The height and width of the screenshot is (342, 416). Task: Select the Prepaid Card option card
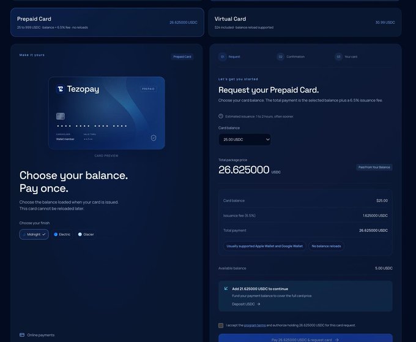click(x=107, y=22)
